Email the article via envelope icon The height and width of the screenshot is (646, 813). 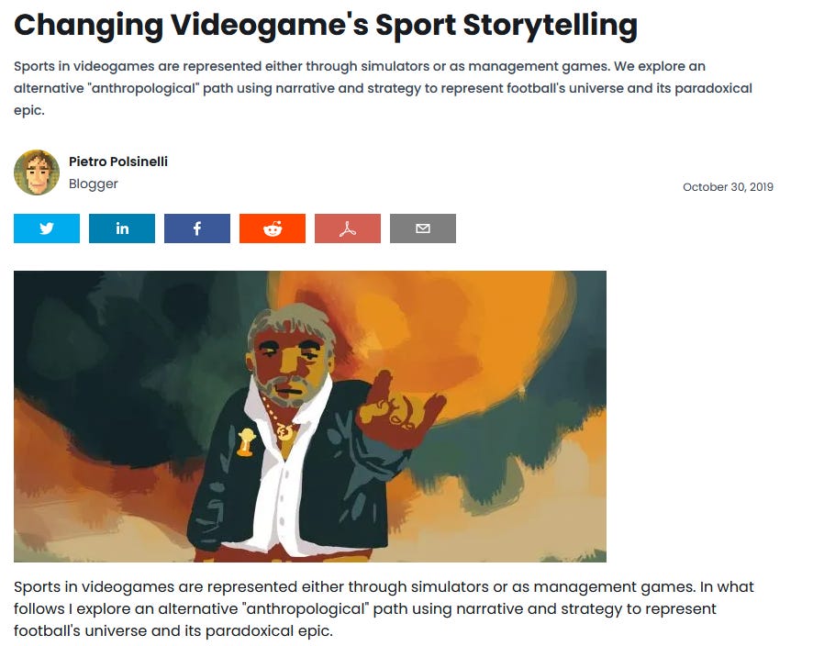click(x=423, y=228)
